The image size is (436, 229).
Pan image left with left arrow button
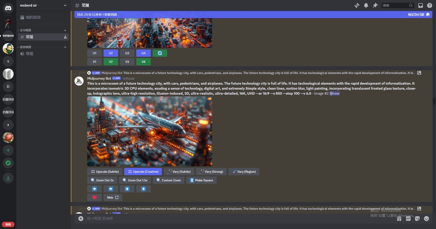(x=95, y=189)
